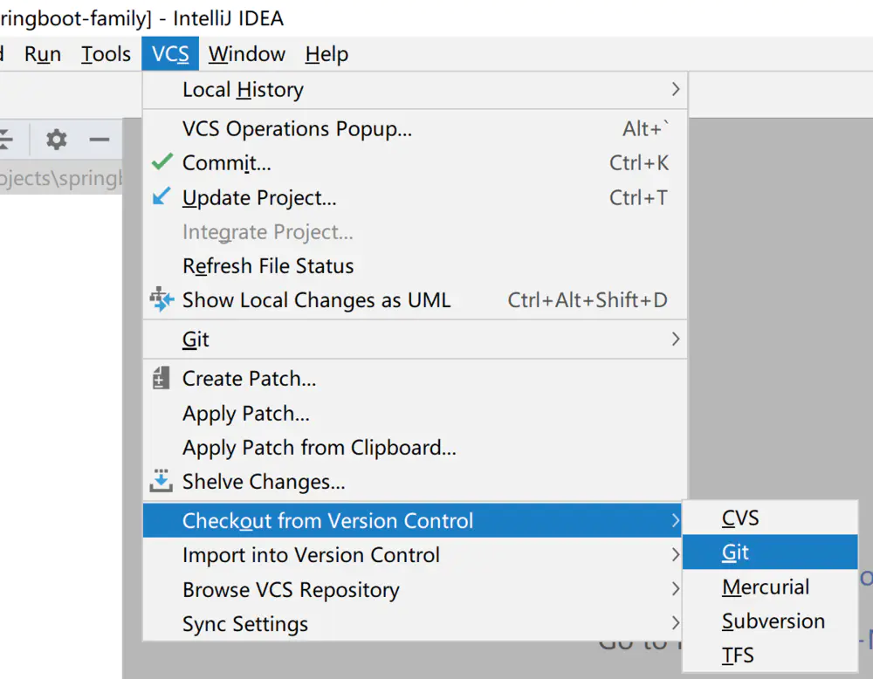This screenshot has height=679, width=873.
Task: Select Create Patch menu entry
Action: [416, 379]
